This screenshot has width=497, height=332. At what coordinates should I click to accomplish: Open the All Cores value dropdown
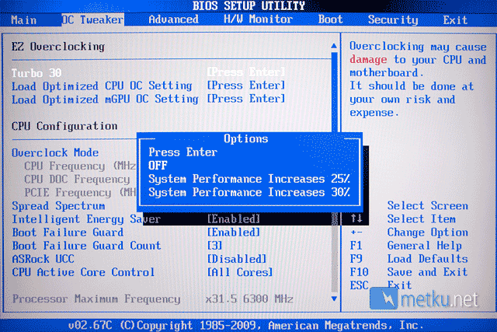[x=240, y=272]
